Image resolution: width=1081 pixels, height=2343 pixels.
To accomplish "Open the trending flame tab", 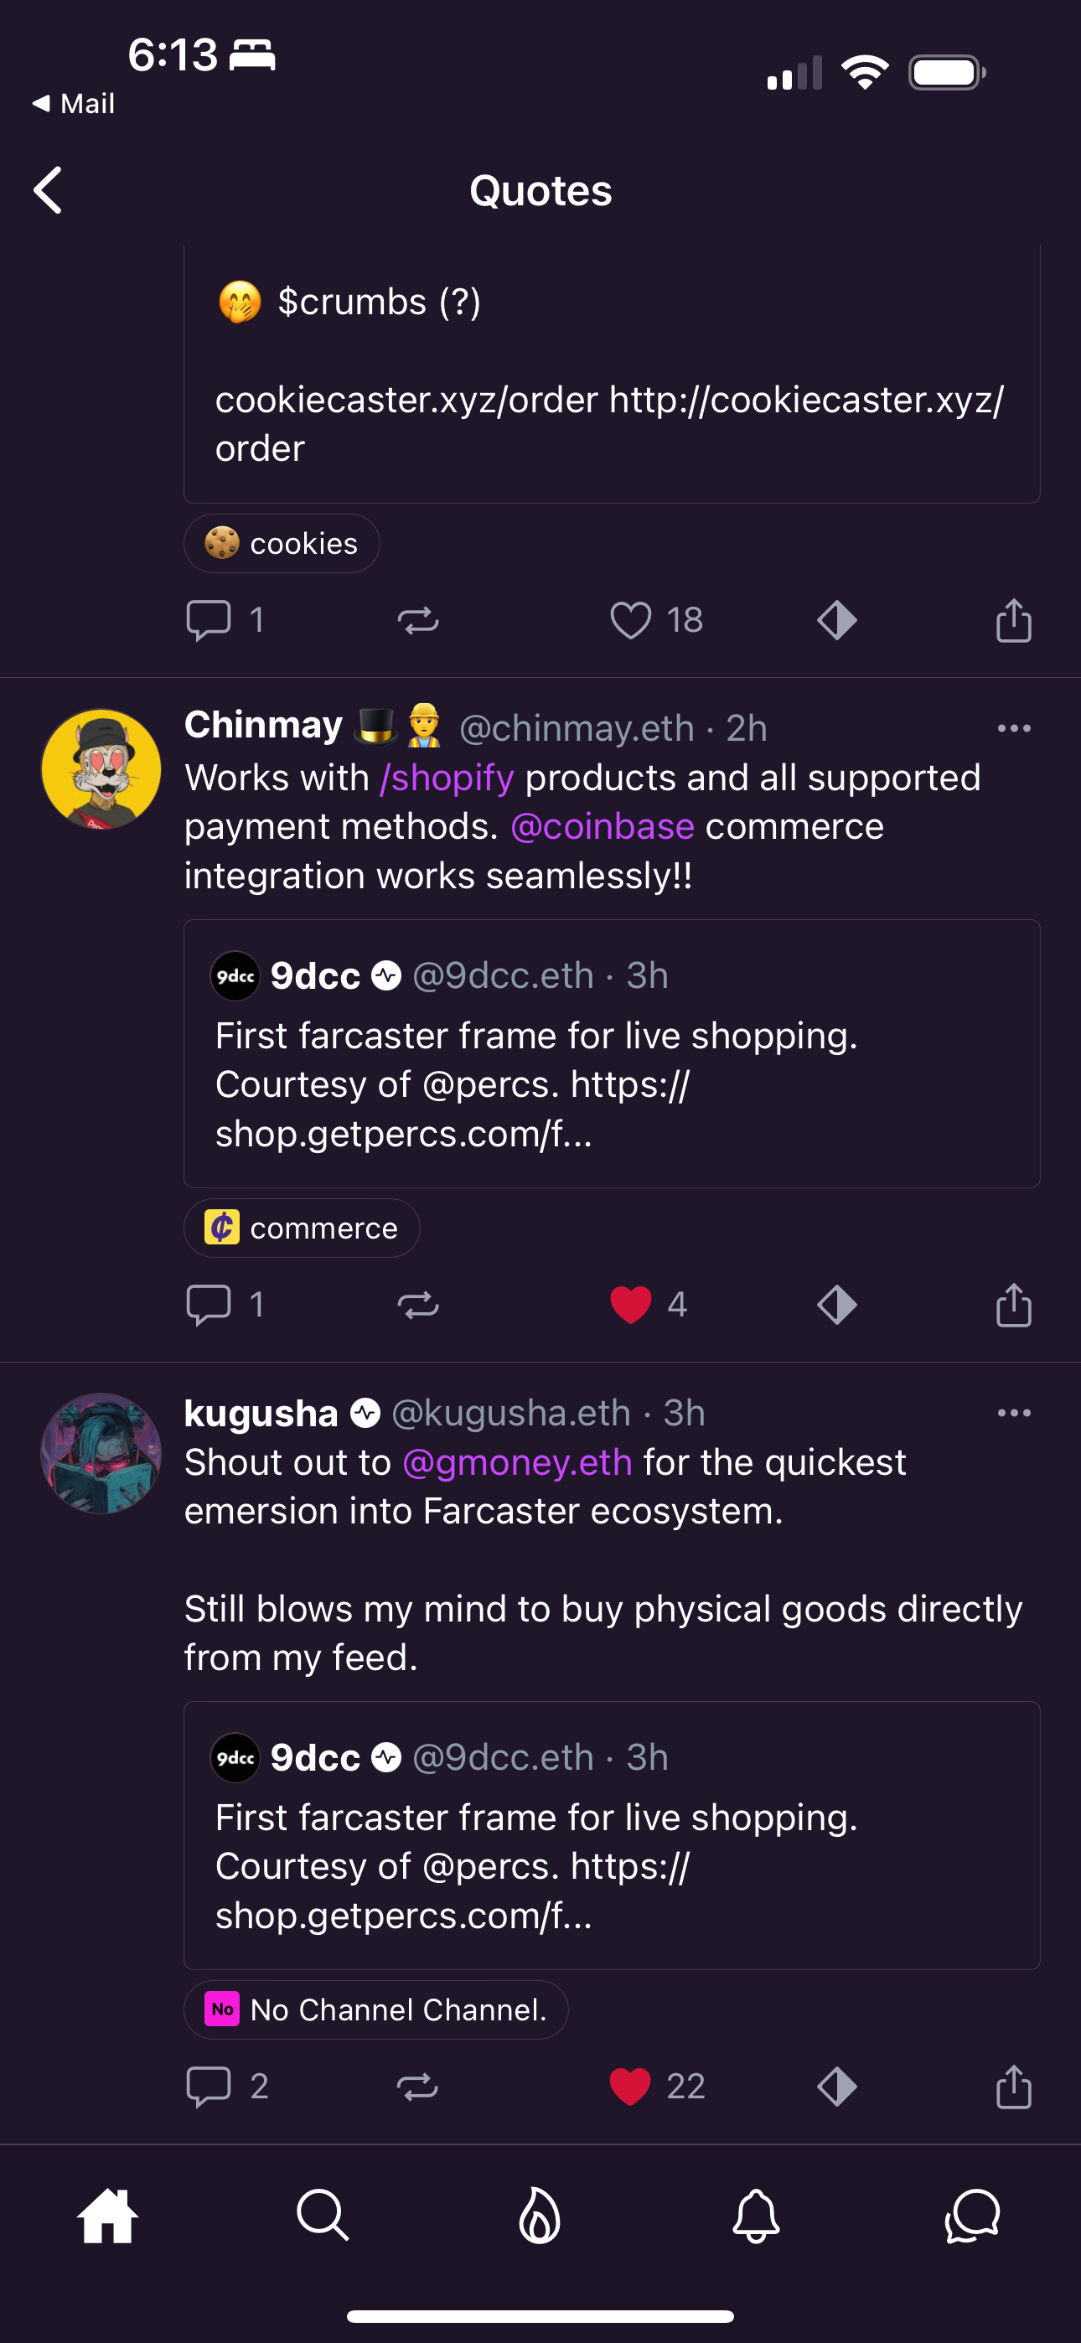I will [540, 2215].
